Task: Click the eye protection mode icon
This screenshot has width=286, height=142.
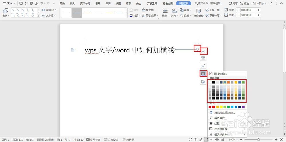Action: pos(222,139)
